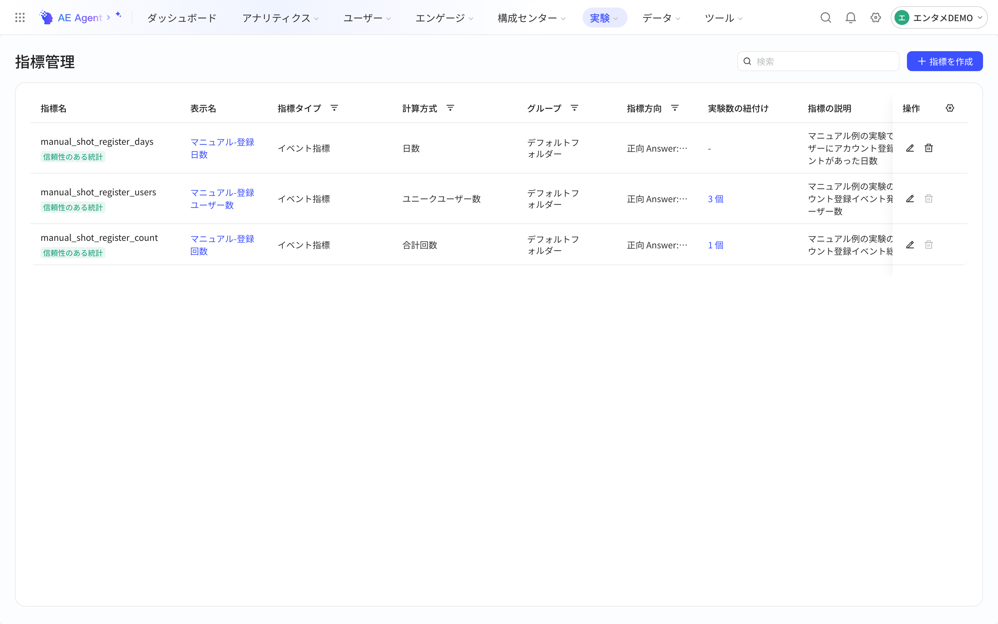Click the 指標名 column header

tap(54, 108)
